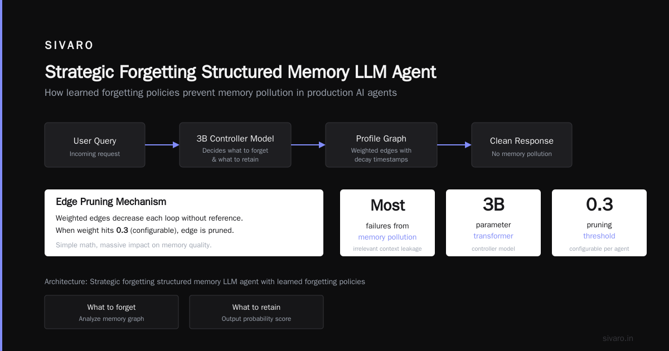Click 'Decides what to forget & what to retain' text
Image resolution: width=669 pixels, height=351 pixels.
(235, 155)
